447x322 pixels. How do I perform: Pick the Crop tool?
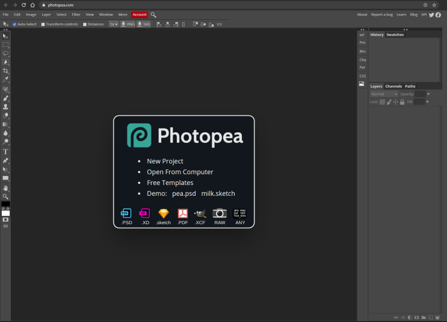tap(5, 71)
